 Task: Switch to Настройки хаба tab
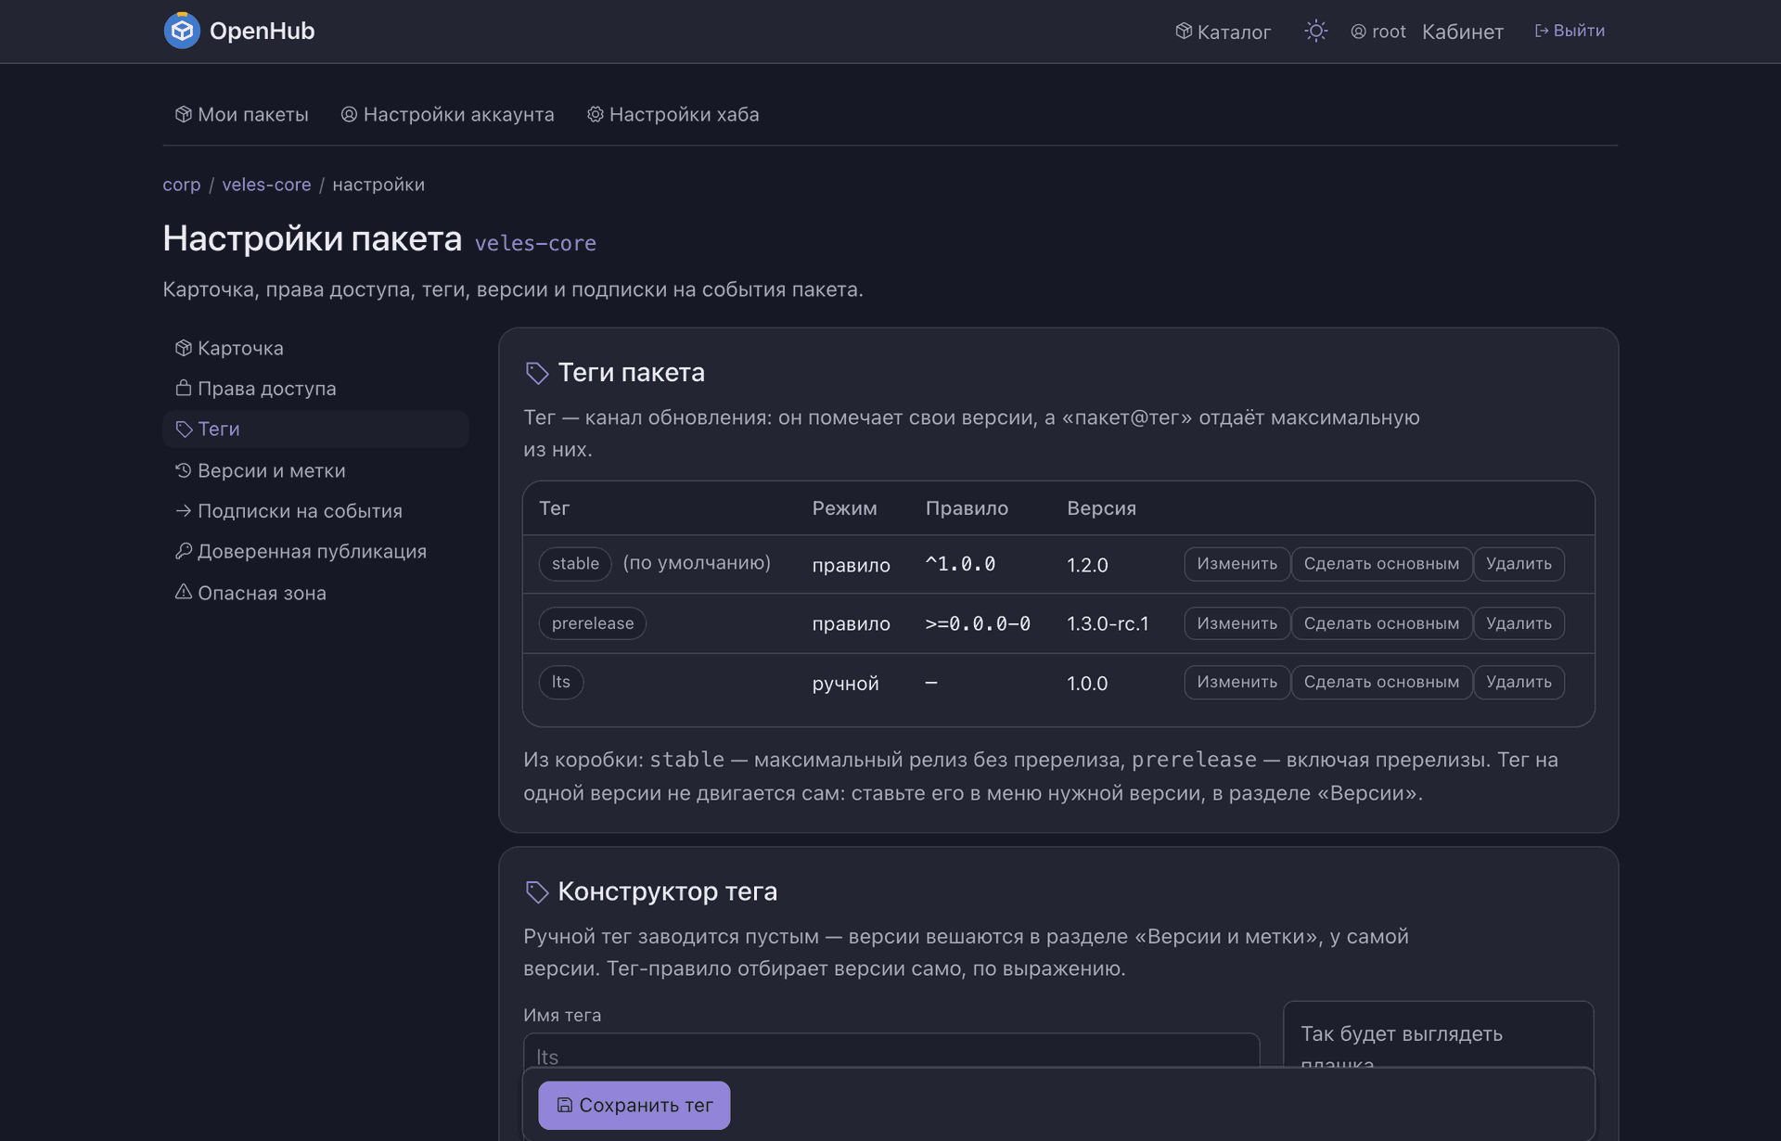click(673, 114)
